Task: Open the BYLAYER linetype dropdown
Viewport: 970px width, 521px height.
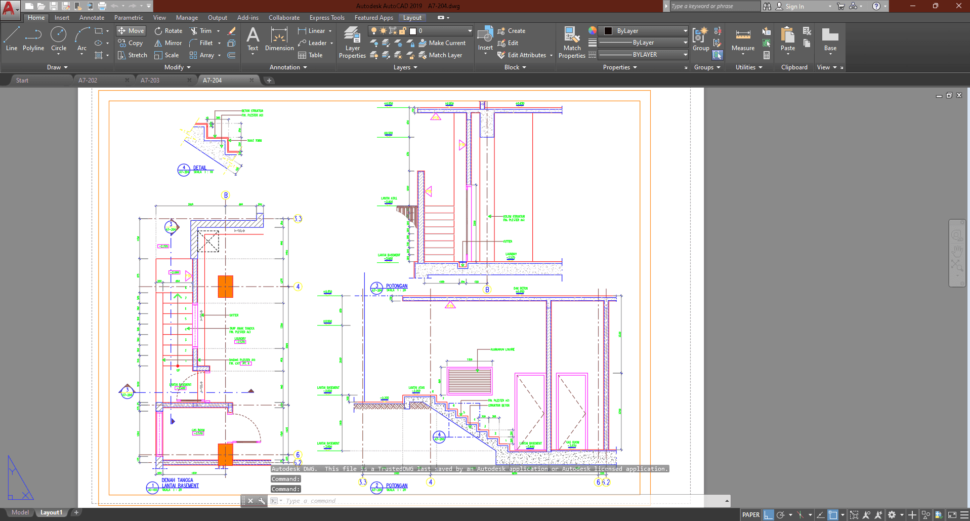Action: [685, 55]
